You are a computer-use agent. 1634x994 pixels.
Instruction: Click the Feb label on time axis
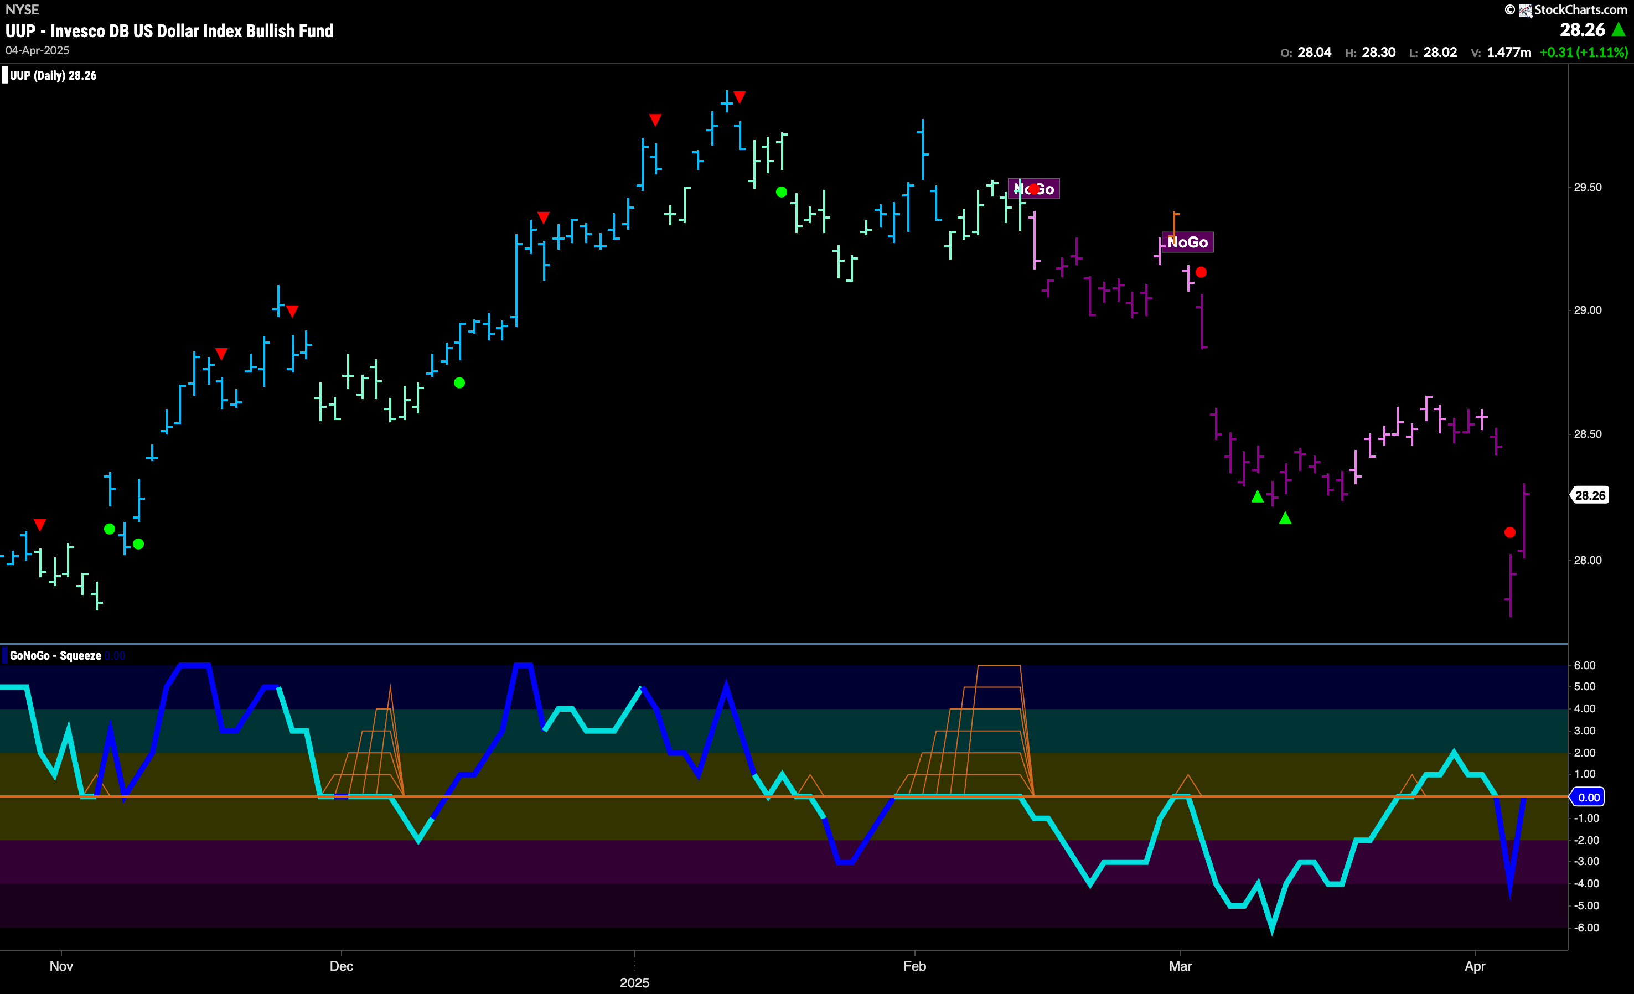914,966
